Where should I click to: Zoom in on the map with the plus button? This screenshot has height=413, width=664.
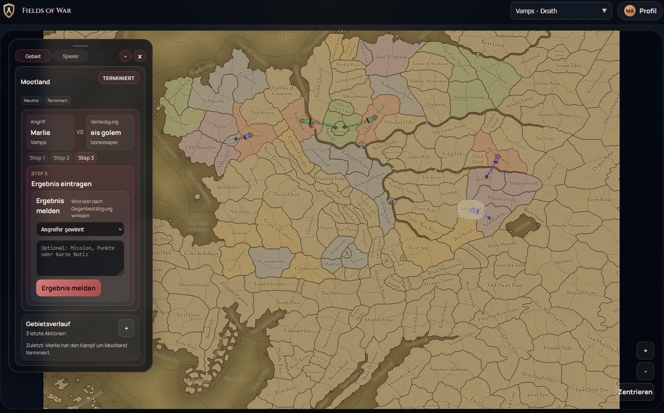pyautogui.click(x=645, y=351)
